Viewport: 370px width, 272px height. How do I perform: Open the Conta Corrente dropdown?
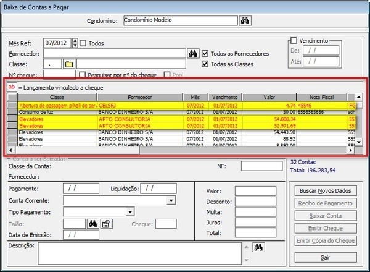pos(171,200)
